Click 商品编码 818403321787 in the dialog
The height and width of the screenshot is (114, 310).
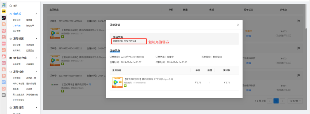coord(135,83)
